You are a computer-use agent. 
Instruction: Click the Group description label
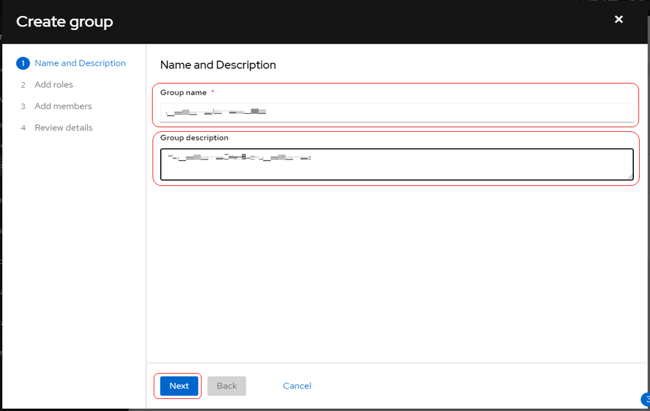coord(194,138)
